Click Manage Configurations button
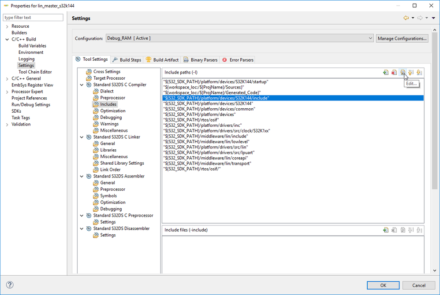Viewport: 440px width, 295px height. [x=402, y=38]
